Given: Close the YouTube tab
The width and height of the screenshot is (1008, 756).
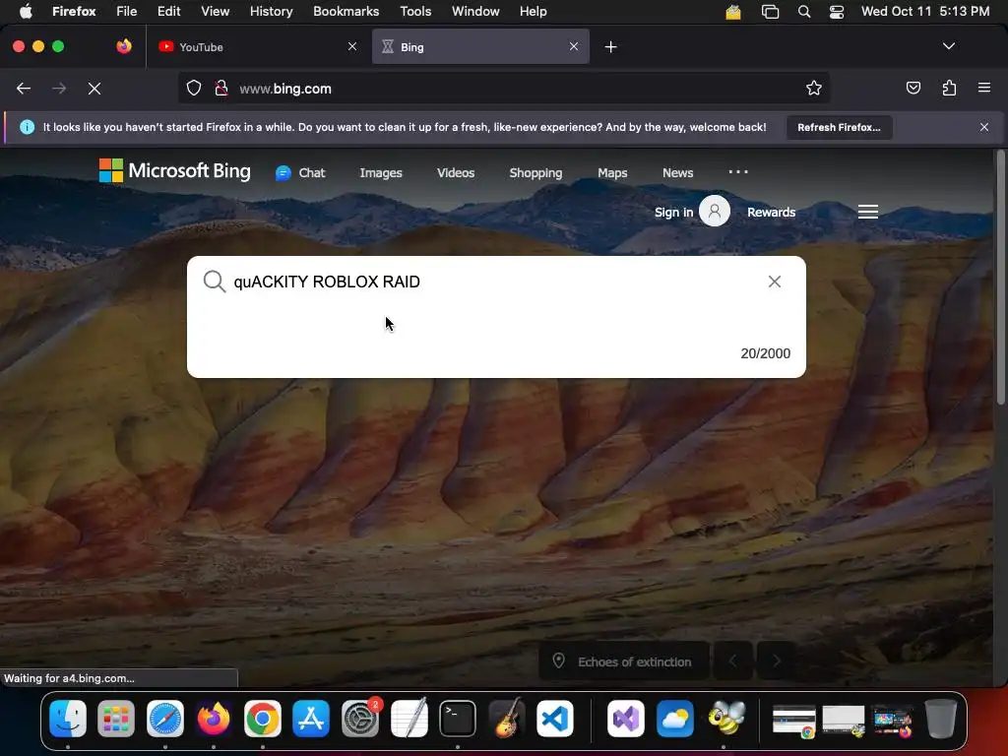Looking at the screenshot, I should tap(352, 46).
